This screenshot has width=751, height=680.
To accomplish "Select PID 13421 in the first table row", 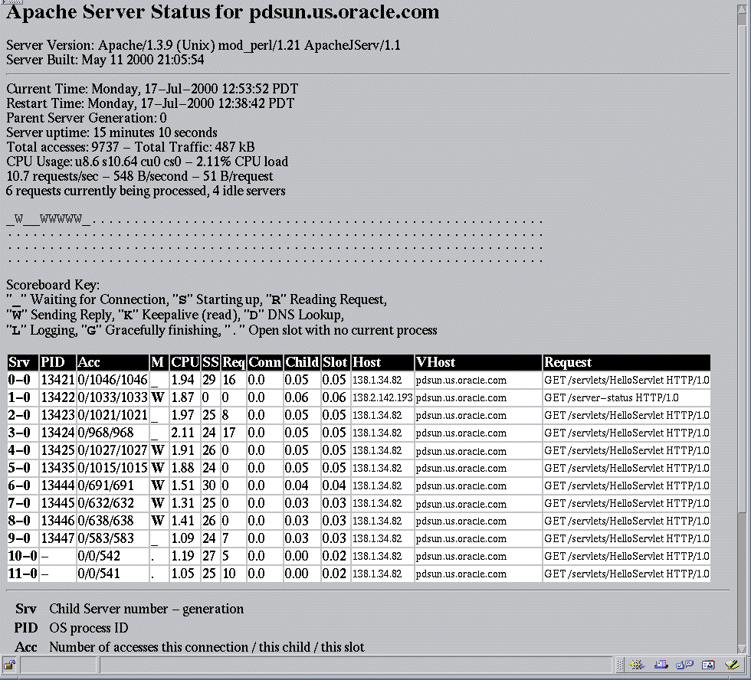I will pos(58,380).
